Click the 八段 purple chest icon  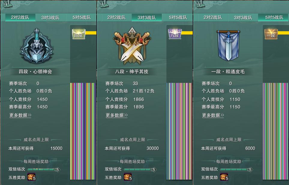pos(175,34)
